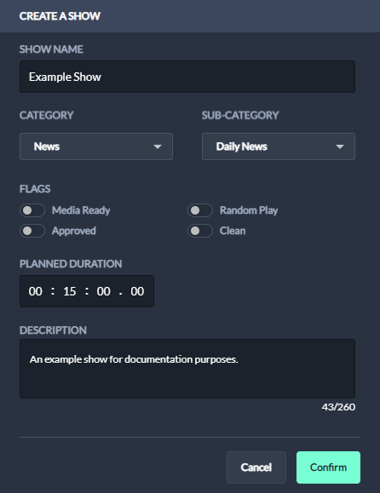Click the Sub-Category dropdown arrow icon
The height and width of the screenshot is (493, 380).
340,146
